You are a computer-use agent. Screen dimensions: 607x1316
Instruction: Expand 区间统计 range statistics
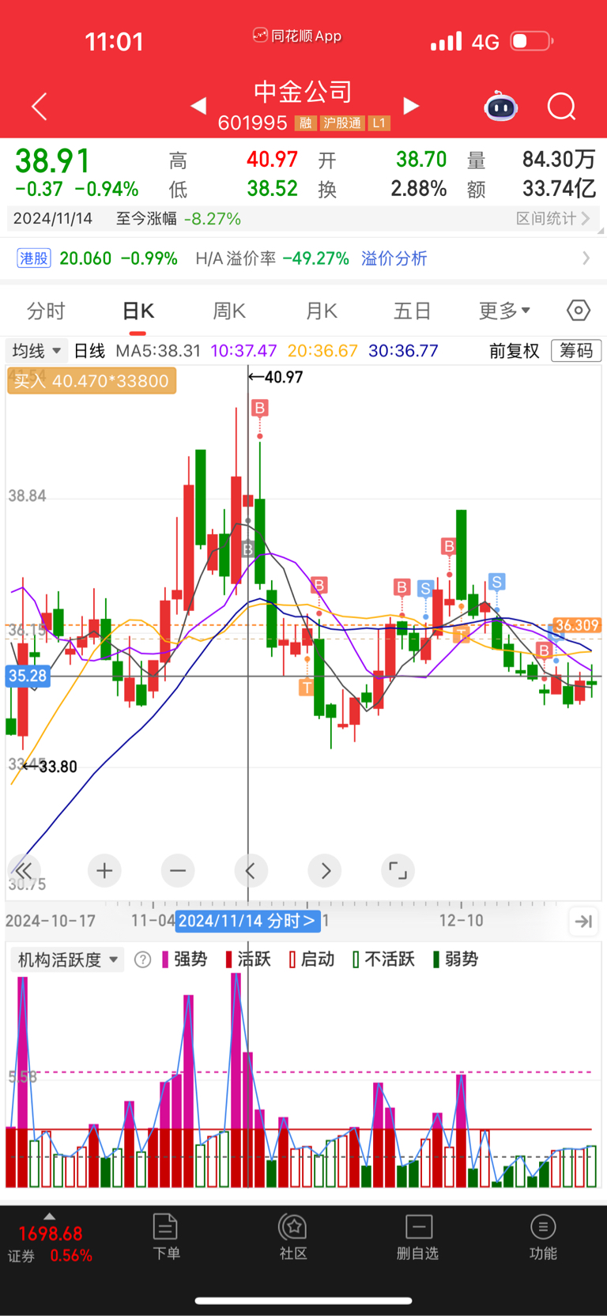(x=553, y=218)
